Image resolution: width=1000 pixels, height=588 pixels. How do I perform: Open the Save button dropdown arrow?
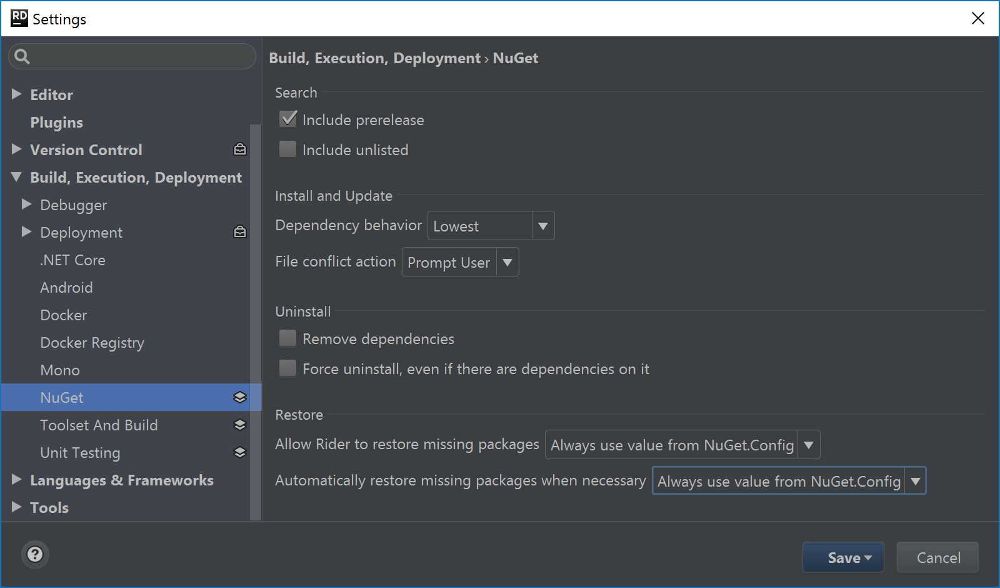(x=868, y=557)
